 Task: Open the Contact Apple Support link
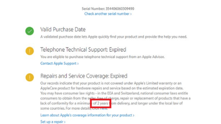tap(58, 63)
